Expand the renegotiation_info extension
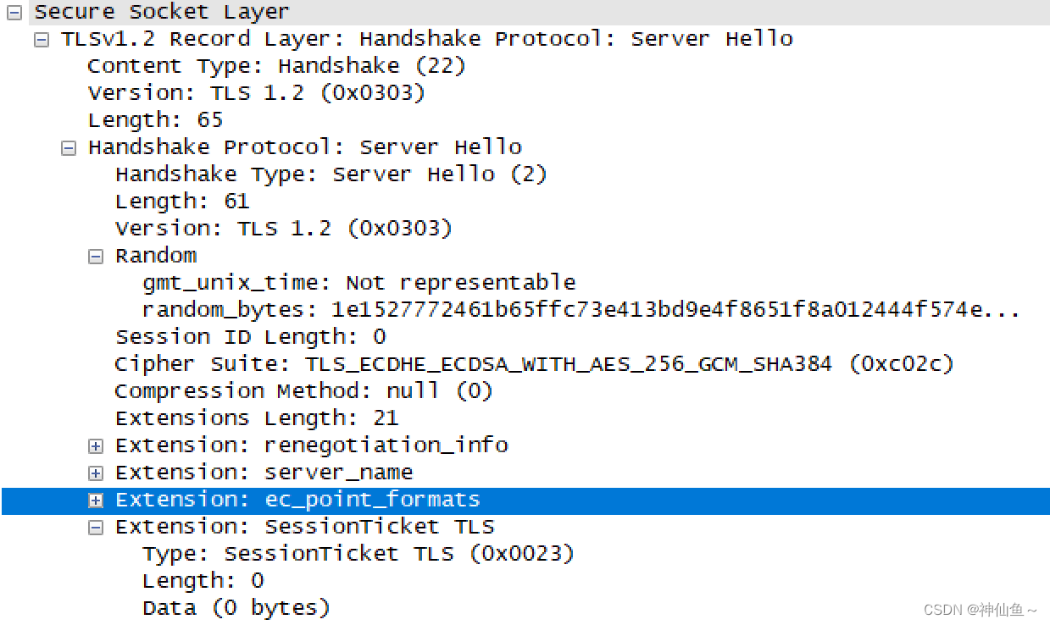Screen dimensions: 1050x625 tap(96, 445)
